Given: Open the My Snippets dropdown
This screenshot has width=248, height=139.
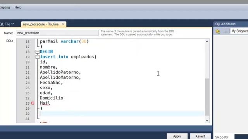Looking at the screenshot, I should coord(239,31).
